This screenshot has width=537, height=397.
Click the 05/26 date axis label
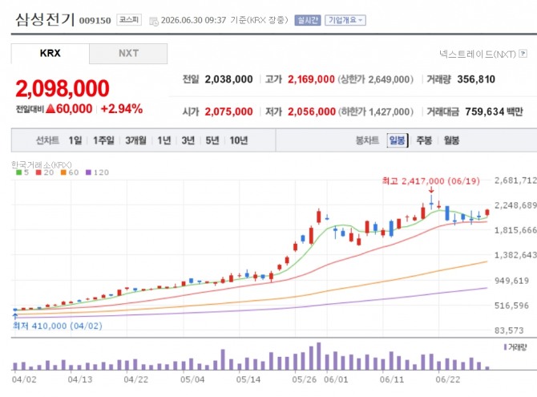point(304,379)
